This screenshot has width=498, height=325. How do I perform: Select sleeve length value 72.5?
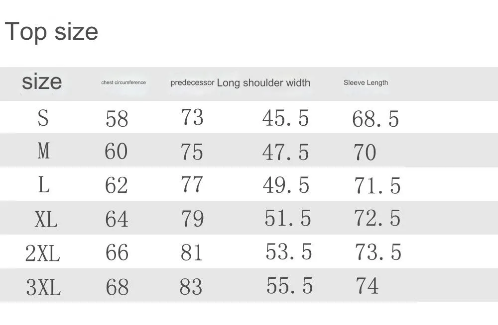click(x=377, y=218)
